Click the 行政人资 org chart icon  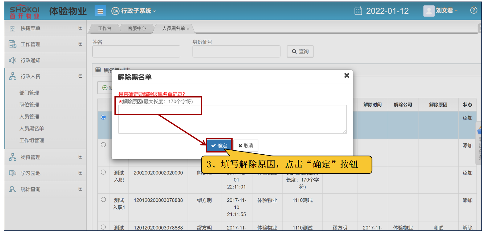13,76
